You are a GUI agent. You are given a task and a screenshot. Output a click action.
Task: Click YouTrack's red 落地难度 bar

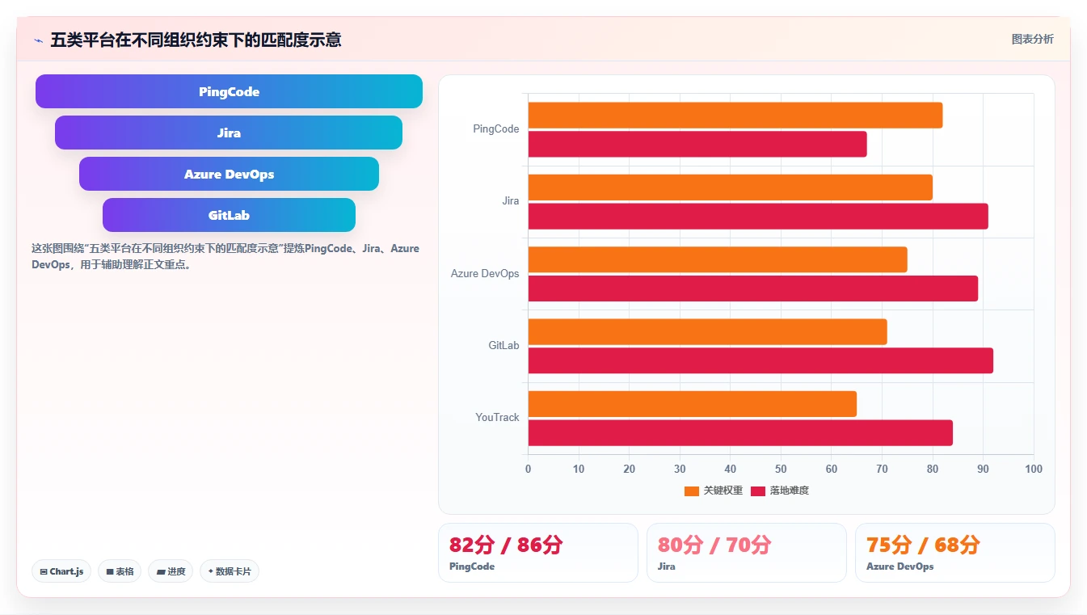click(x=740, y=433)
